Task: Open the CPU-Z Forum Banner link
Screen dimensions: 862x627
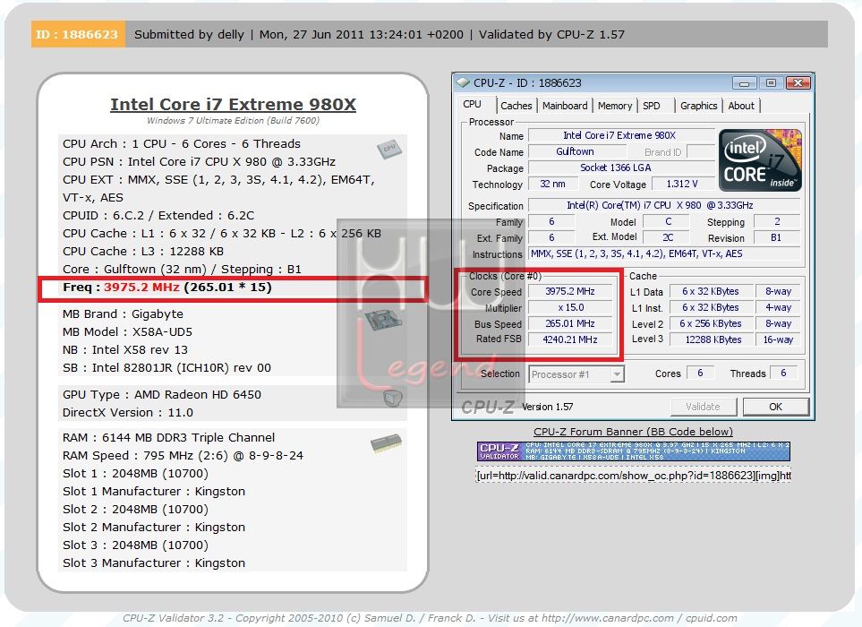Action: click(633, 432)
